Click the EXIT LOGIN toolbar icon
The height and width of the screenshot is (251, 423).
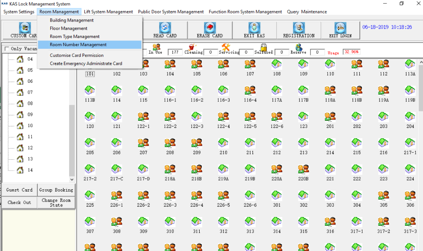340,27
